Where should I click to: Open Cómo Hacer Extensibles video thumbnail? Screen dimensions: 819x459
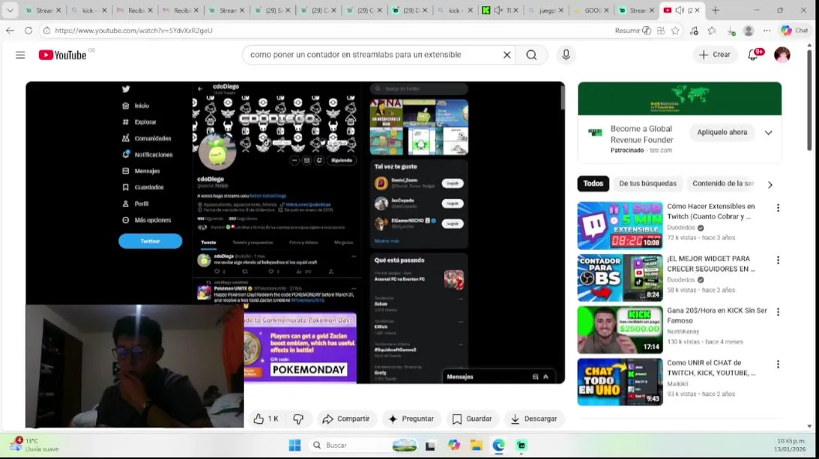pyautogui.click(x=620, y=225)
